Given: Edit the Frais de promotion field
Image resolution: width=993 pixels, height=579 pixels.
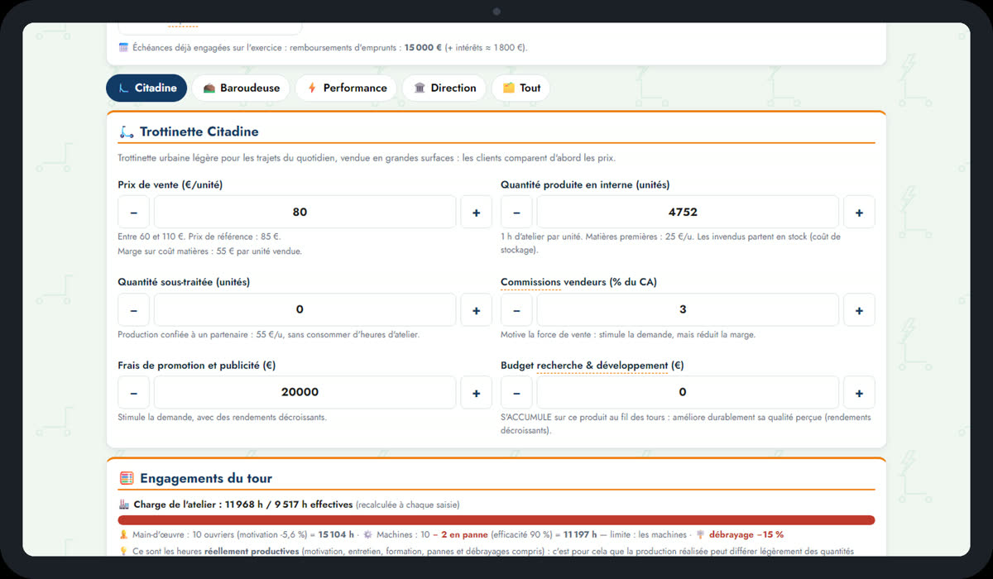Looking at the screenshot, I should pos(305,393).
